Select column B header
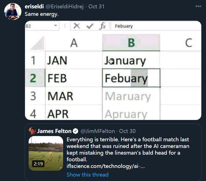The image size is (206, 181). click(x=131, y=42)
